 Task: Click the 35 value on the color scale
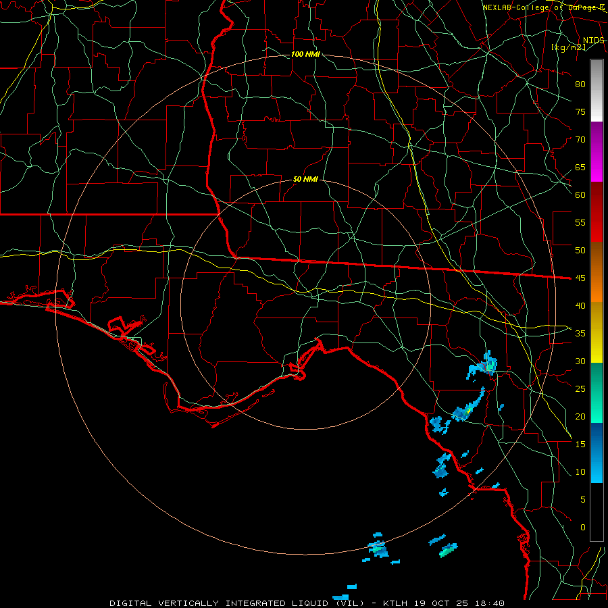[580, 334]
